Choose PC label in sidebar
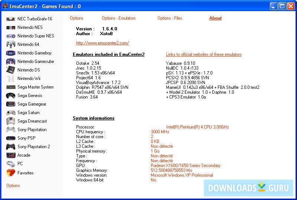The image size is (297, 200). [x=20, y=163]
